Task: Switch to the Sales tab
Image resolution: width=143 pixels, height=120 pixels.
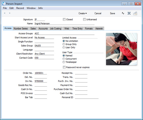Action: [x=33, y=28]
